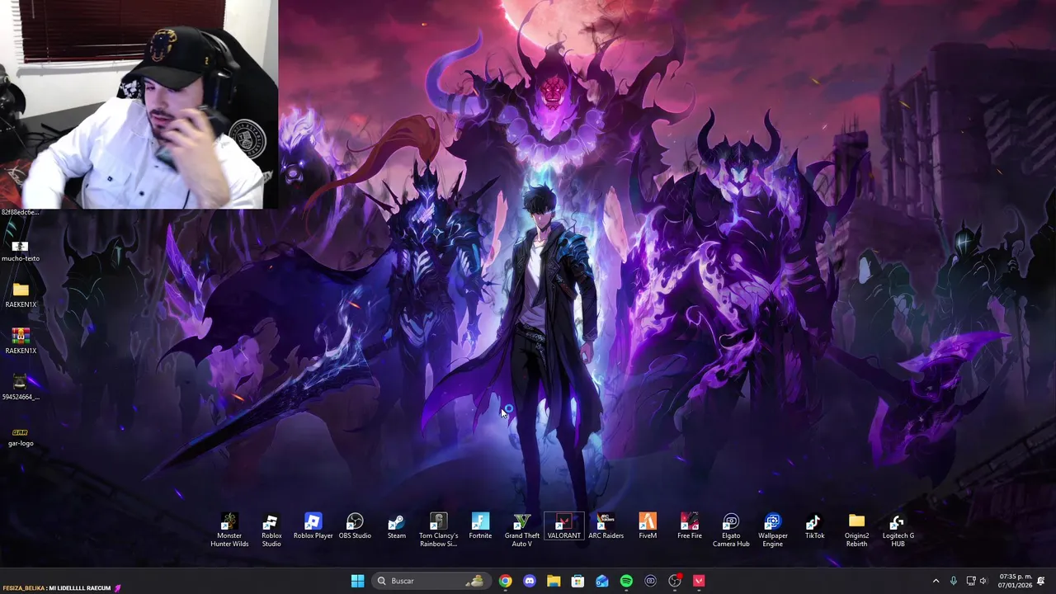Select the Wallpaper Engine desktop icon
1056x594 pixels.
point(772,530)
